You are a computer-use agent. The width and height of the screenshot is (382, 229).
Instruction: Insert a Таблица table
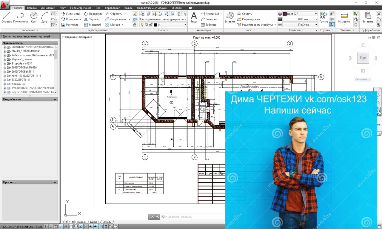tap(208, 25)
